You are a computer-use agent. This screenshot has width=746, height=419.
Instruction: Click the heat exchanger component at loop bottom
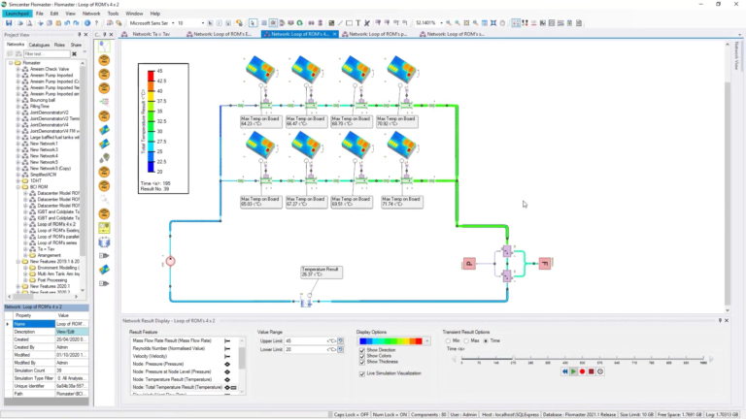[306, 302]
